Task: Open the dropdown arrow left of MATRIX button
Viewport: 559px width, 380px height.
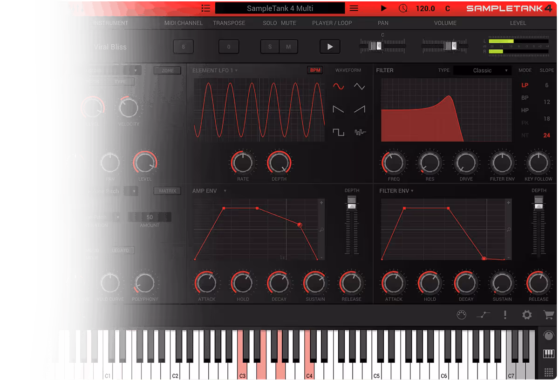Action: pyautogui.click(x=134, y=191)
